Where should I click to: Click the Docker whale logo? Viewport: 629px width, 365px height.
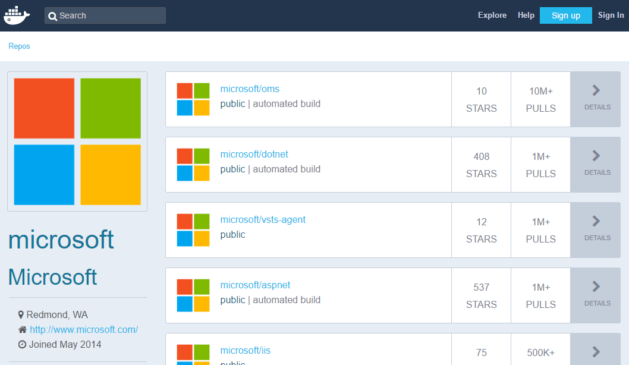click(17, 15)
